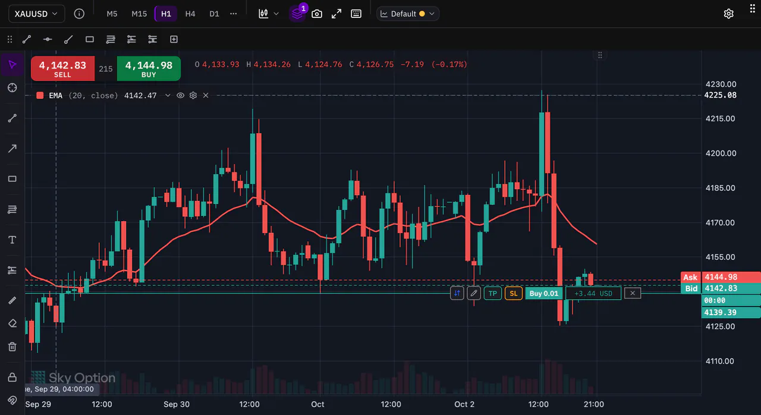Select the cursor pointer tool in sidebar
The width and height of the screenshot is (761, 415).
(x=12, y=64)
